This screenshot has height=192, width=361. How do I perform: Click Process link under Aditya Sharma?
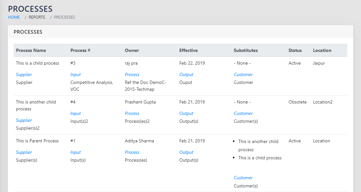pyautogui.click(x=132, y=152)
